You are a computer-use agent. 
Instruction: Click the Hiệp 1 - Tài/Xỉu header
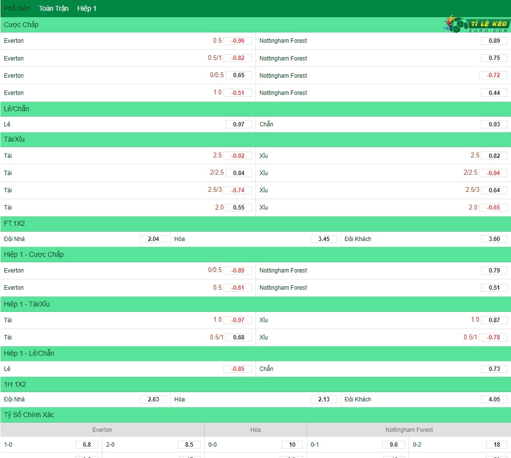255,304
